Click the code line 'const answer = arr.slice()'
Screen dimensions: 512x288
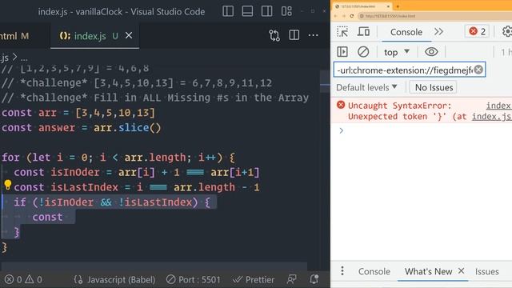coord(82,127)
